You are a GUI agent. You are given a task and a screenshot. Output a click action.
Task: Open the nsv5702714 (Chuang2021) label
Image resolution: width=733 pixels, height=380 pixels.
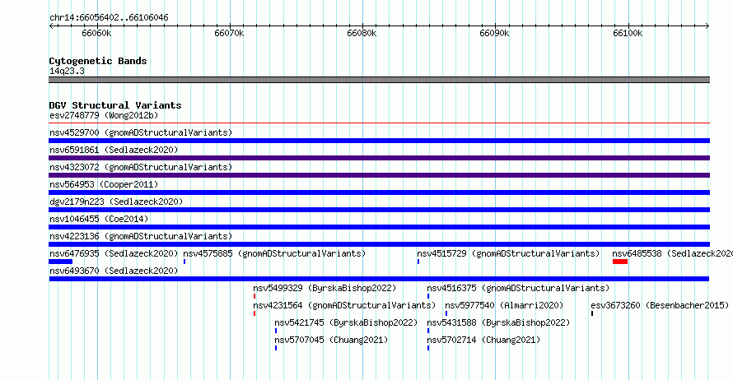(x=483, y=340)
